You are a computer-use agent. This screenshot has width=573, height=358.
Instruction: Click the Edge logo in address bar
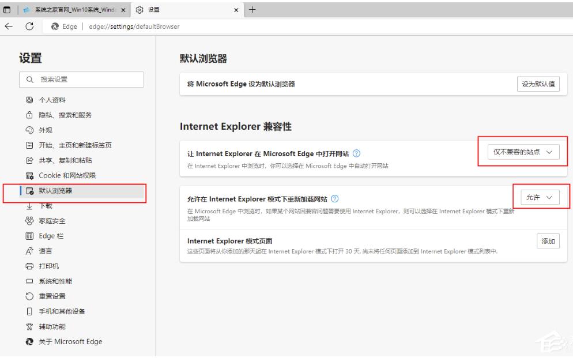pyautogui.click(x=55, y=27)
